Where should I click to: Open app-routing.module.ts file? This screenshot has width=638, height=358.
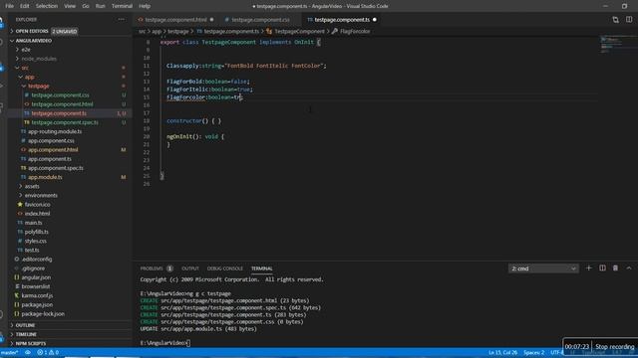click(55, 131)
